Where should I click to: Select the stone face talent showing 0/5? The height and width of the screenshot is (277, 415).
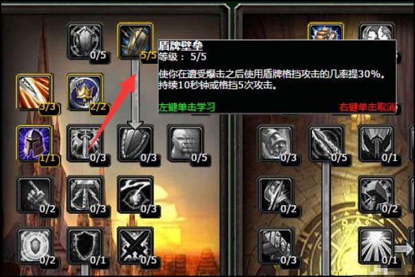pos(186,143)
